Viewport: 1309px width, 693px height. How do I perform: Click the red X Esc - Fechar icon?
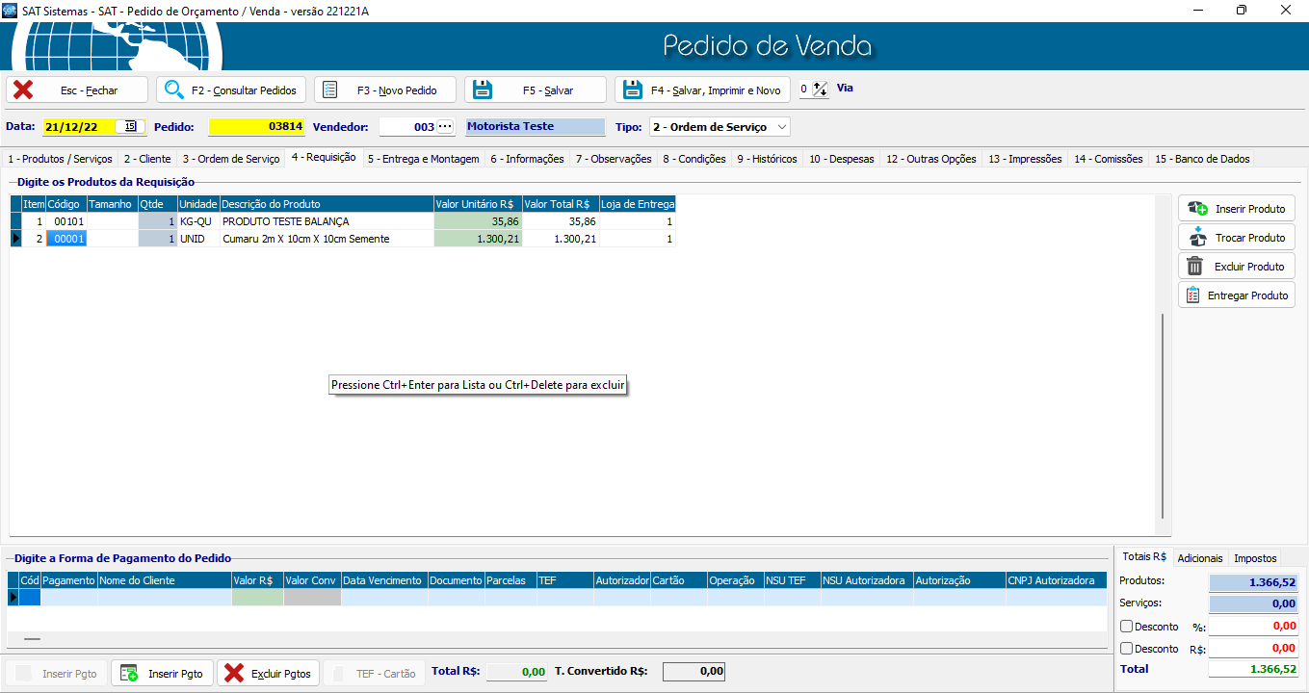[23, 90]
